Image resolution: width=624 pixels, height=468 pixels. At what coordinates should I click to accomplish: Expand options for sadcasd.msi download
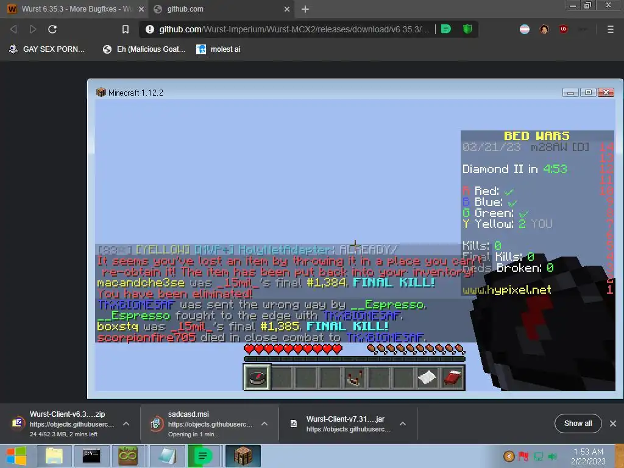pyautogui.click(x=264, y=424)
